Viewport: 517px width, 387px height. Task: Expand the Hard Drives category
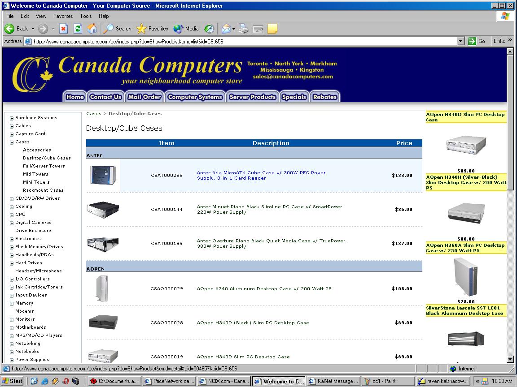point(12,263)
